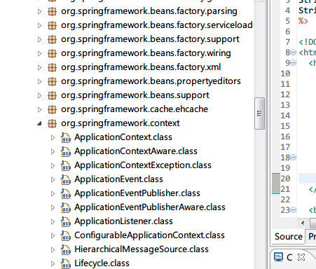Expand the org.springframework.beans.factory.parsing package
Screen dimensions: 316x269
tap(39, 11)
